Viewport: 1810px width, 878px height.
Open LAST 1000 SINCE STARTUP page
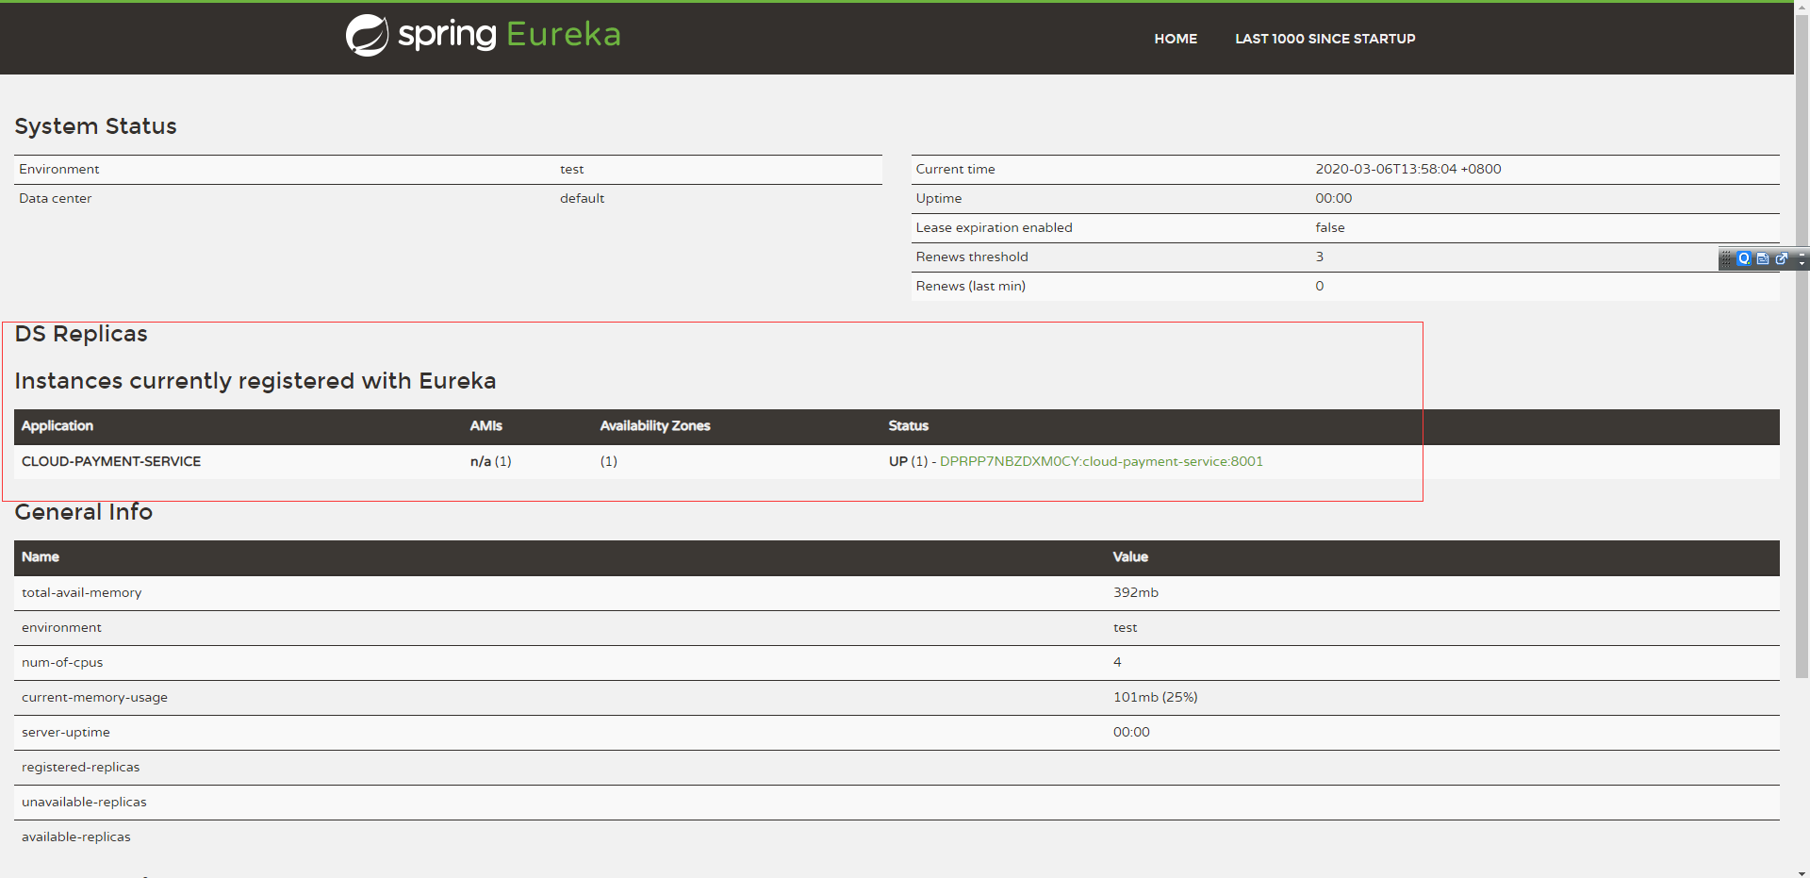tap(1325, 39)
